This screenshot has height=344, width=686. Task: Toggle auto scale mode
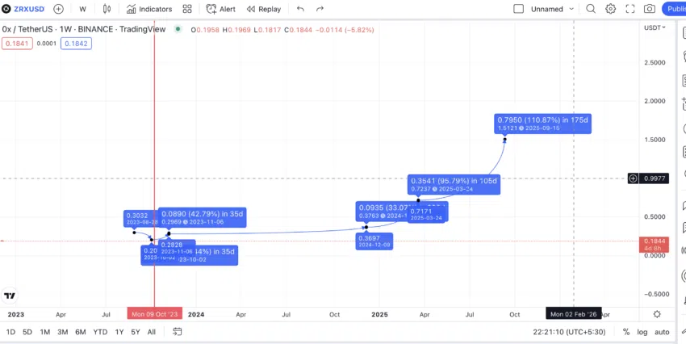pyautogui.click(x=662, y=332)
